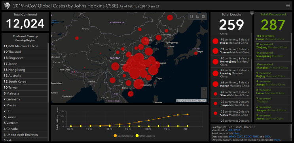Click the red case circle over Tokyo
Screen dimensions: 294x143
click(196, 53)
